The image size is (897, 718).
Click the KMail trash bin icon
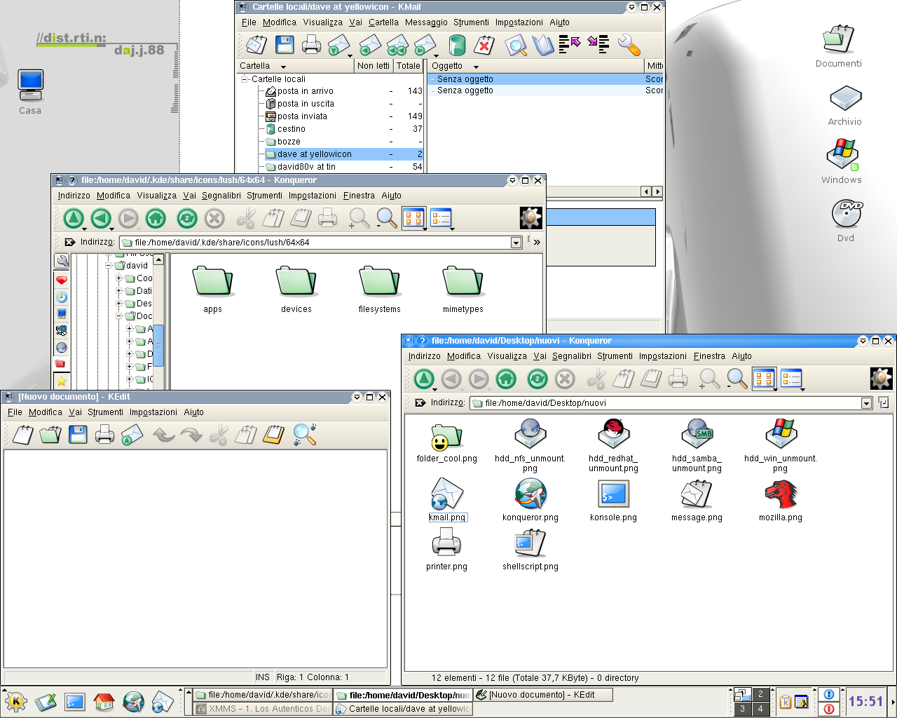(457, 46)
